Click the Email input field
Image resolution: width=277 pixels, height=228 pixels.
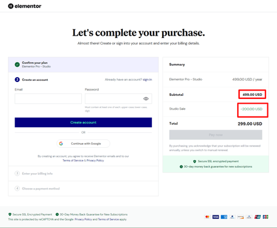(48, 98)
